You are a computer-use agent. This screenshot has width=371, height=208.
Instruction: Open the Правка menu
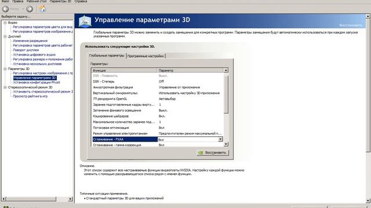(17, 1)
